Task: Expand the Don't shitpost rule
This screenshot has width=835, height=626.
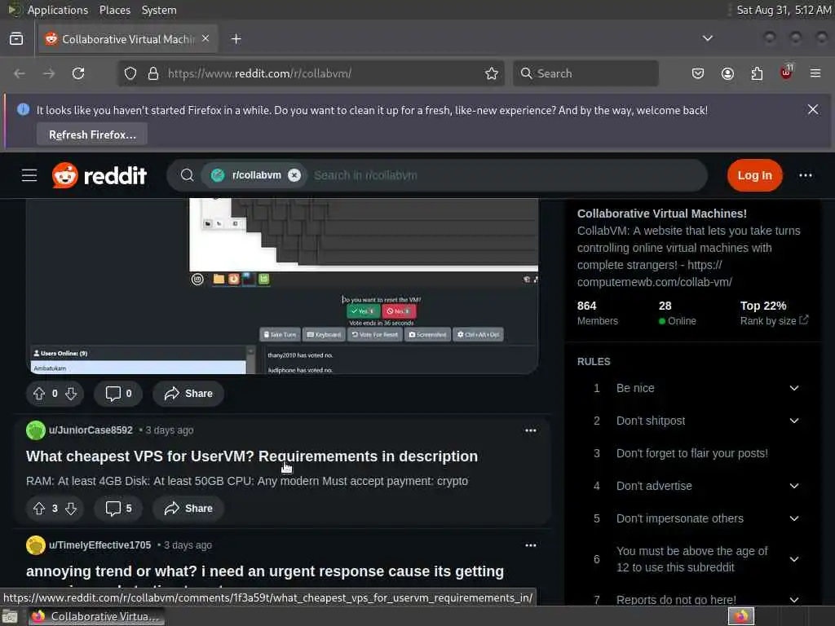Action: click(x=794, y=421)
